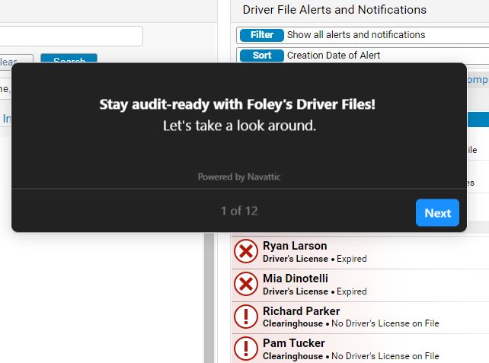Select 'Creation Date of Alert' sort field
Viewport: 489px width, 363px height.
(x=363, y=56)
